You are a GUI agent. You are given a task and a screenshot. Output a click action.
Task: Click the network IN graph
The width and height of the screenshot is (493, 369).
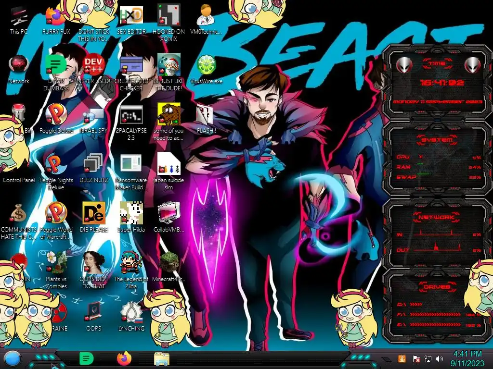tap(439, 233)
